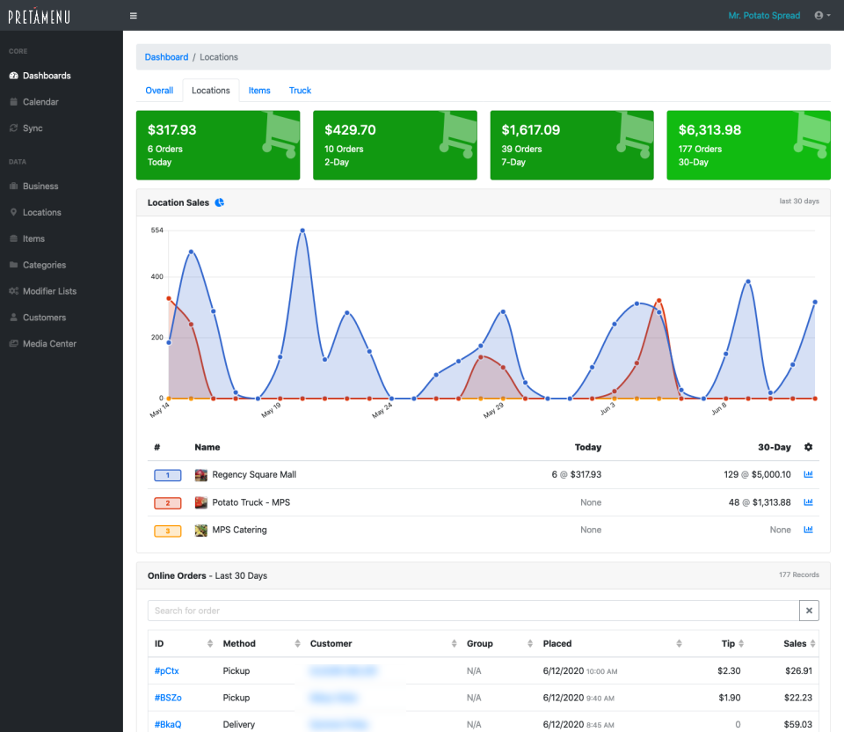Open Customers in the sidebar
This screenshot has width=844, height=732.
[44, 318]
